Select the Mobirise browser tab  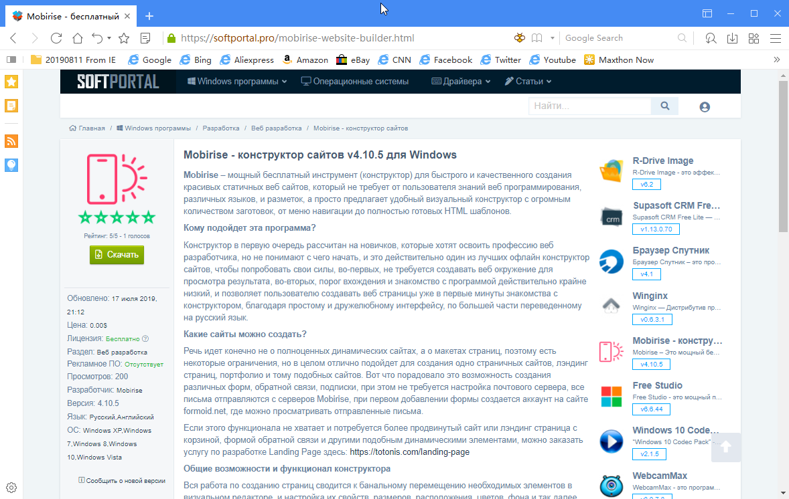click(x=72, y=16)
